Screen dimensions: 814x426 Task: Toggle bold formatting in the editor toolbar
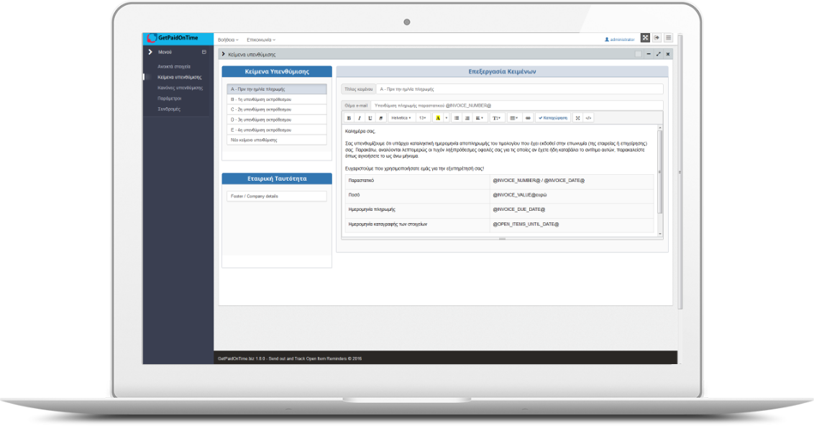pos(349,117)
